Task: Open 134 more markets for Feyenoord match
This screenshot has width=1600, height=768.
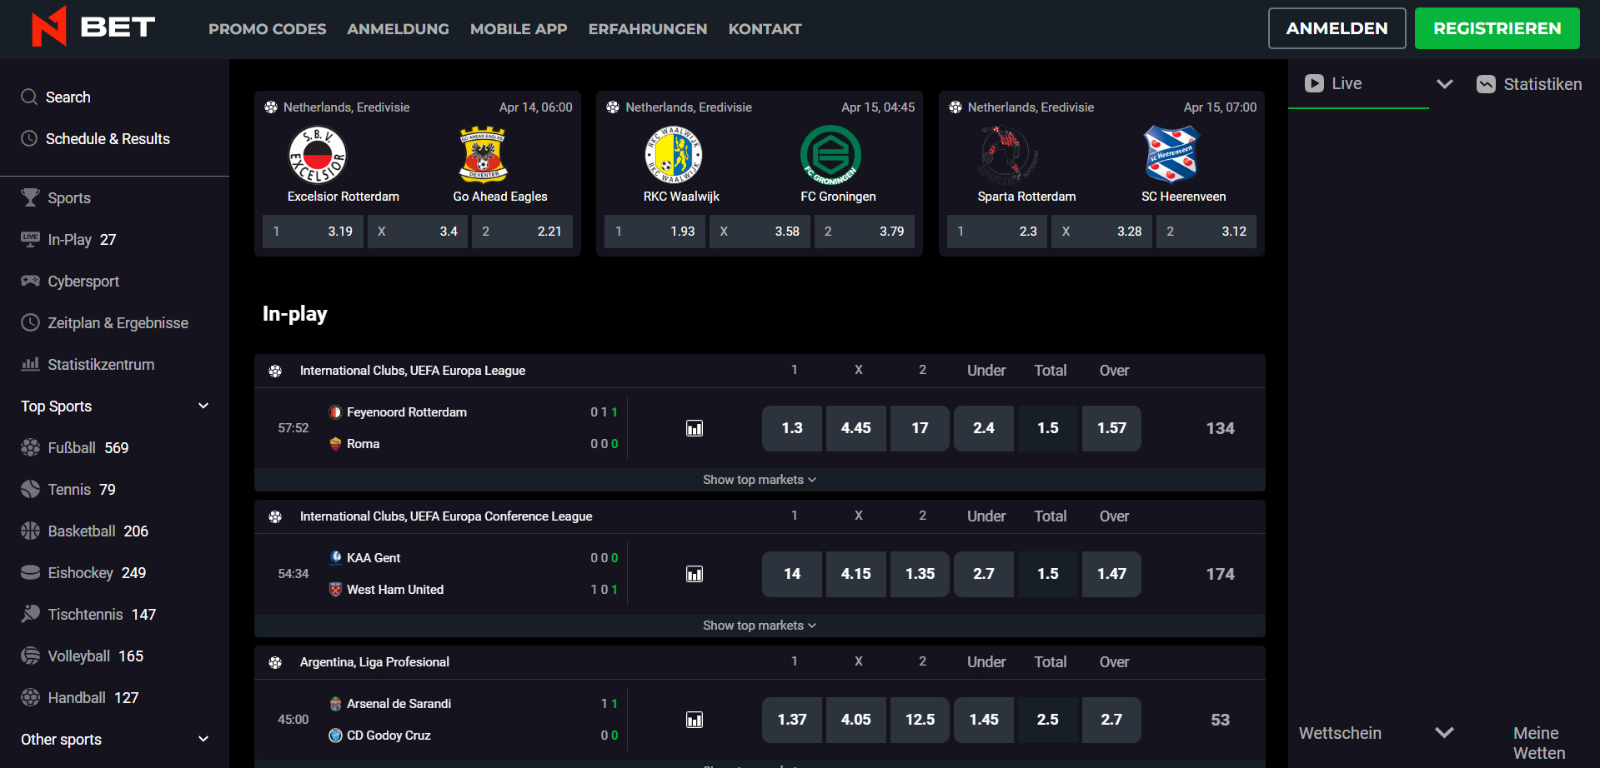Action: [1220, 428]
